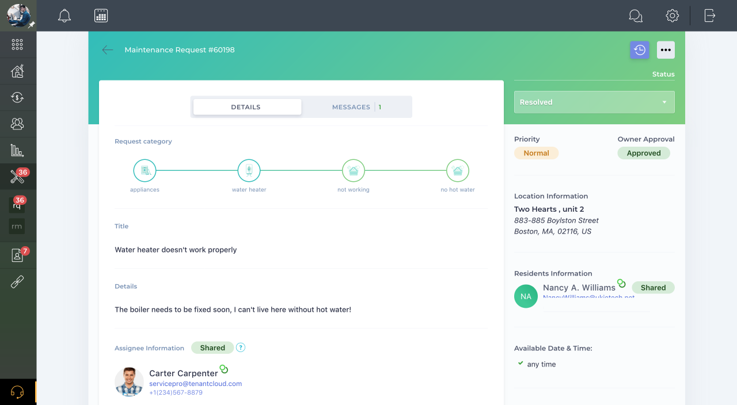
Task: Open notifications bell in the top bar
Action: pyautogui.click(x=64, y=16)
